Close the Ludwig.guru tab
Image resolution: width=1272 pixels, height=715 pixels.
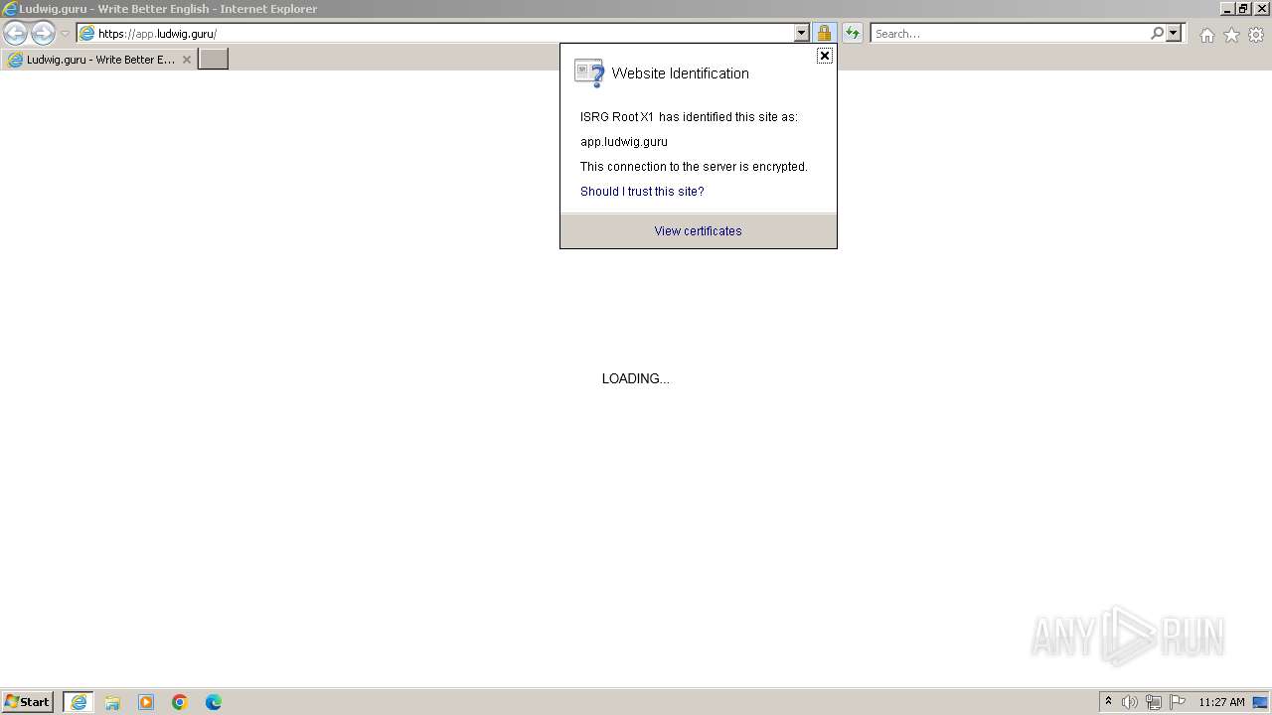pos(186,60)
